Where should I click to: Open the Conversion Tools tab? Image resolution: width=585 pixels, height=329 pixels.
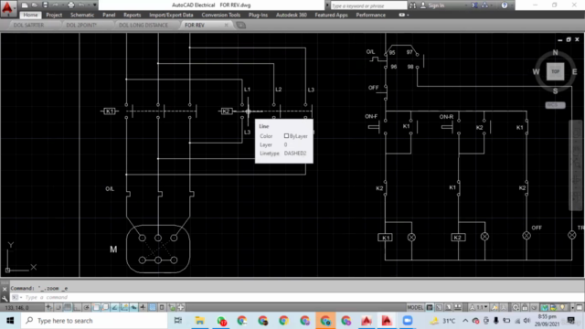221,15
